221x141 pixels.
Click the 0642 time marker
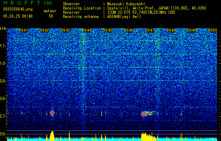coord(45,30)
